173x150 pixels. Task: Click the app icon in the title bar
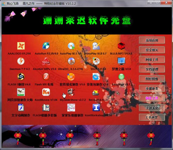point(3,3)
